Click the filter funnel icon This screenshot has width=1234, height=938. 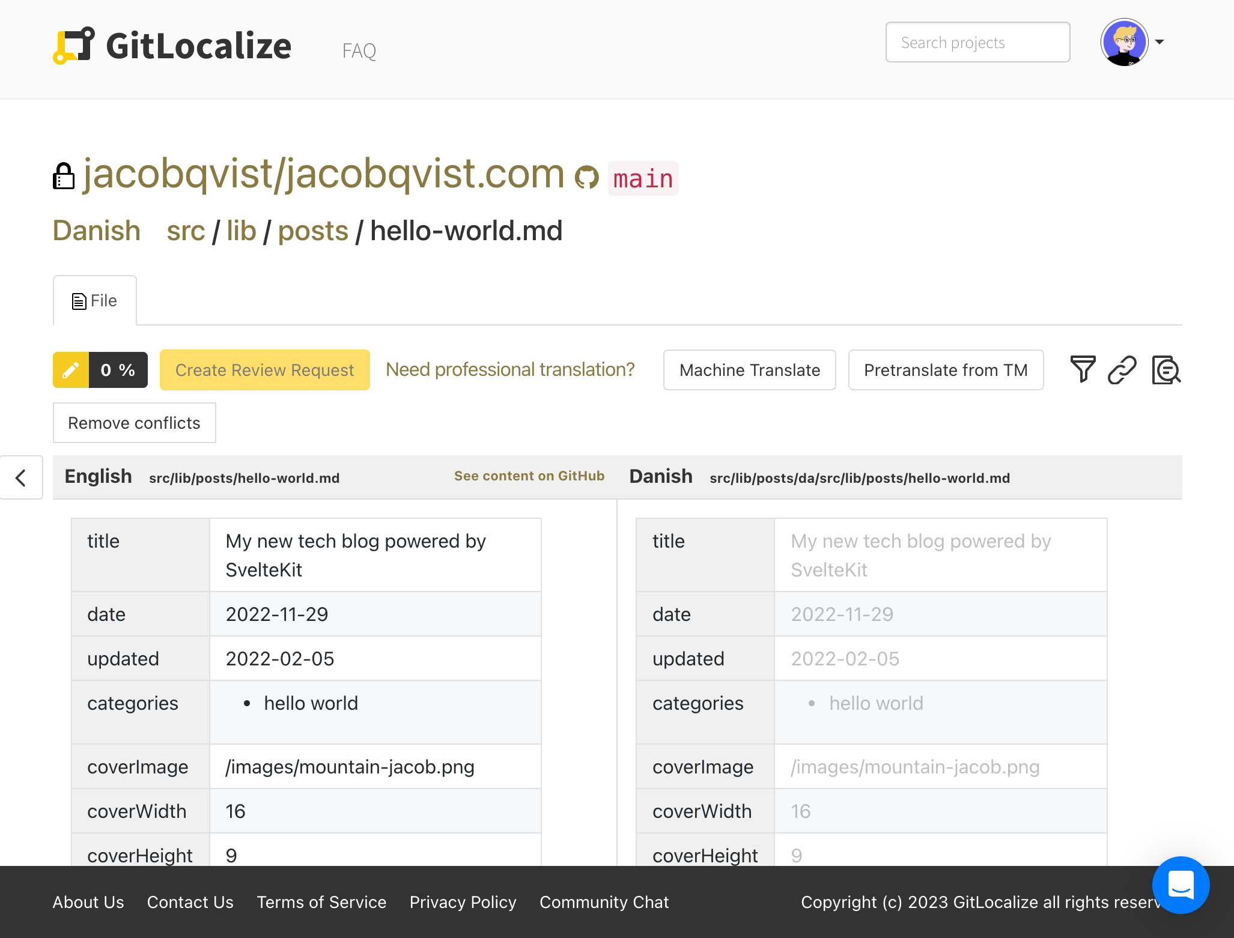click(1083, 369)
